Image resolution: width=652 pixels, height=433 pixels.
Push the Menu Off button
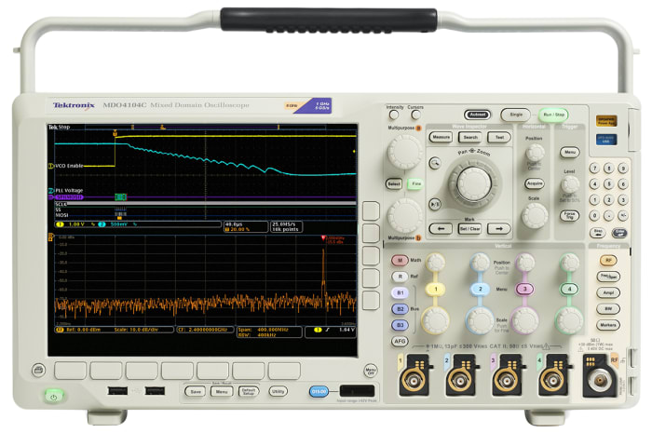(x=371, y=370)
